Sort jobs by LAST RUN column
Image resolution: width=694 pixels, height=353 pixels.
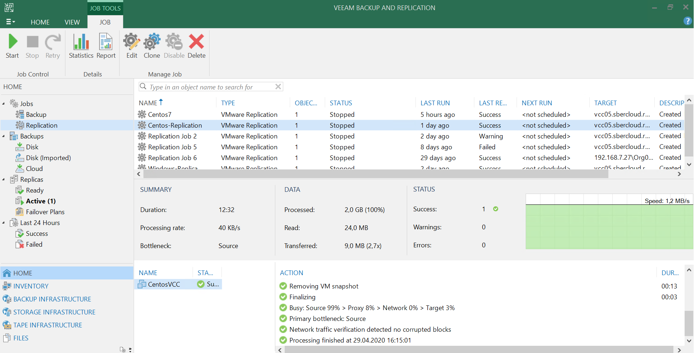click(x=435, y=103)
